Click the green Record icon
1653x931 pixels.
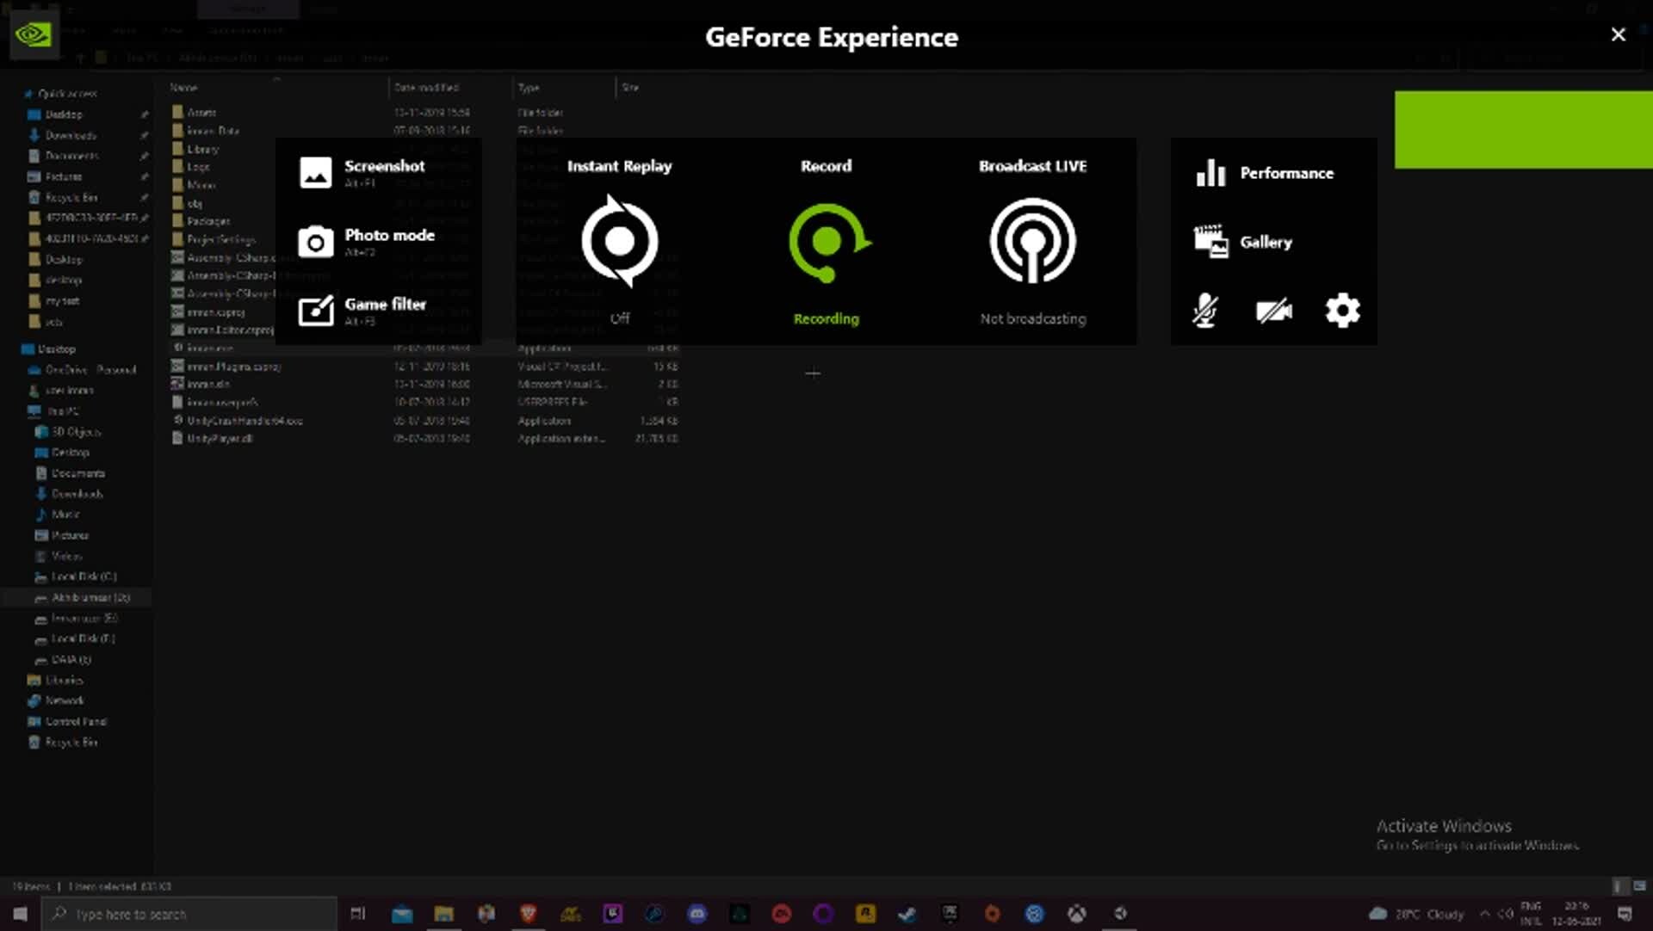point(826,242)
